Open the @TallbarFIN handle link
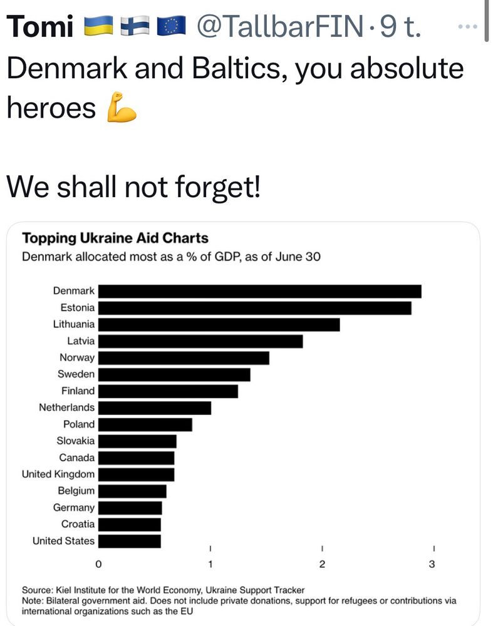The width and height of the screenshot is (493, 626). [279, 26]
